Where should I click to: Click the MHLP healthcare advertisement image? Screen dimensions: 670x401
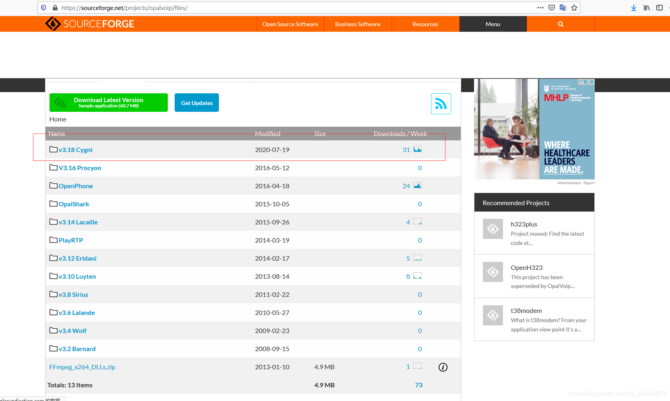534,129
